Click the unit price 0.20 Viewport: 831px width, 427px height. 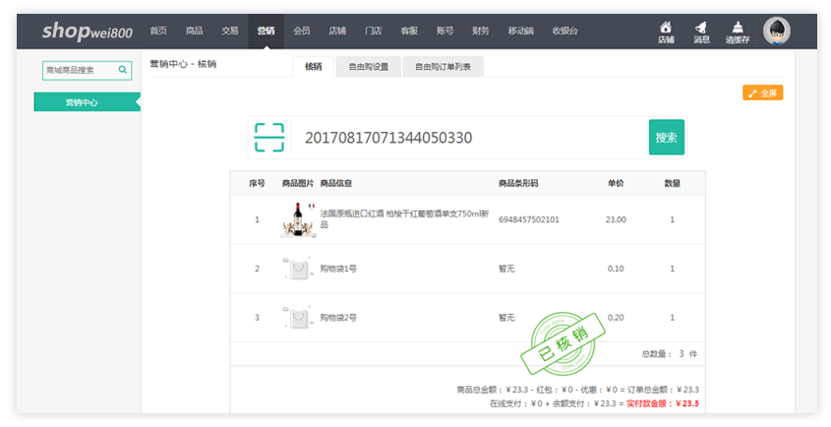point(616,317)
